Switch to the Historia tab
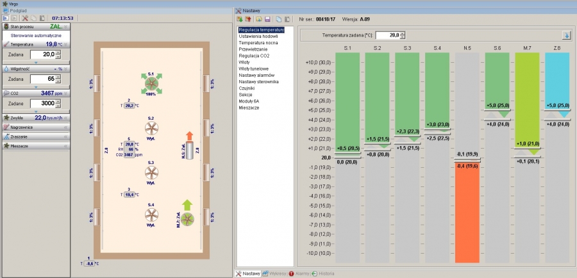 (326, 274)
